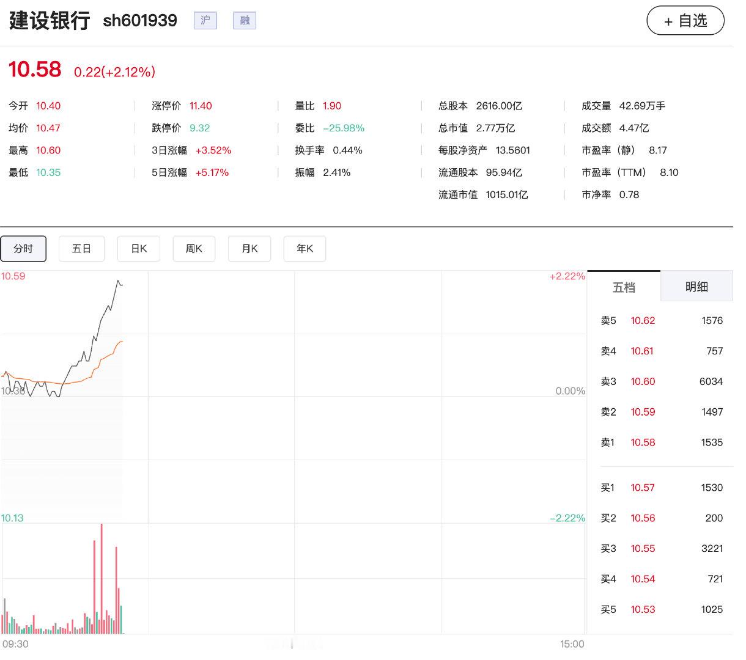Click stock code sh601939

[140, 21]
